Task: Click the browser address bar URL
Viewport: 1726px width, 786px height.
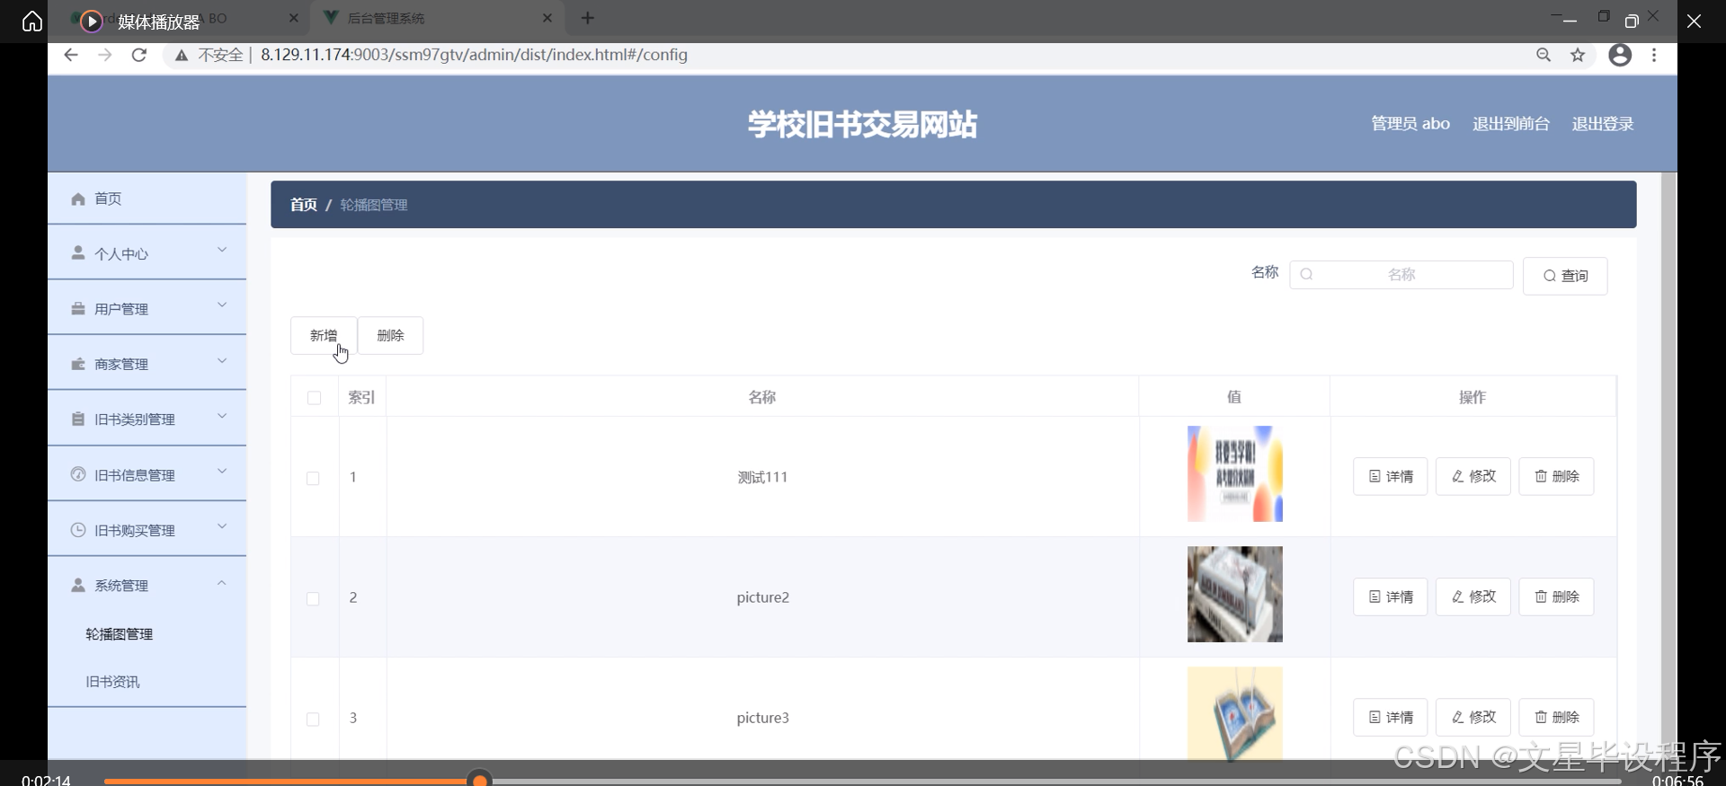Action: [474, 55]
